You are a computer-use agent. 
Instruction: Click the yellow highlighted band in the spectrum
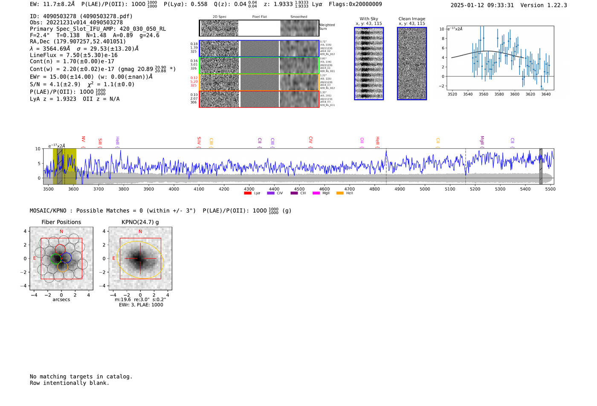coord(64,166)
